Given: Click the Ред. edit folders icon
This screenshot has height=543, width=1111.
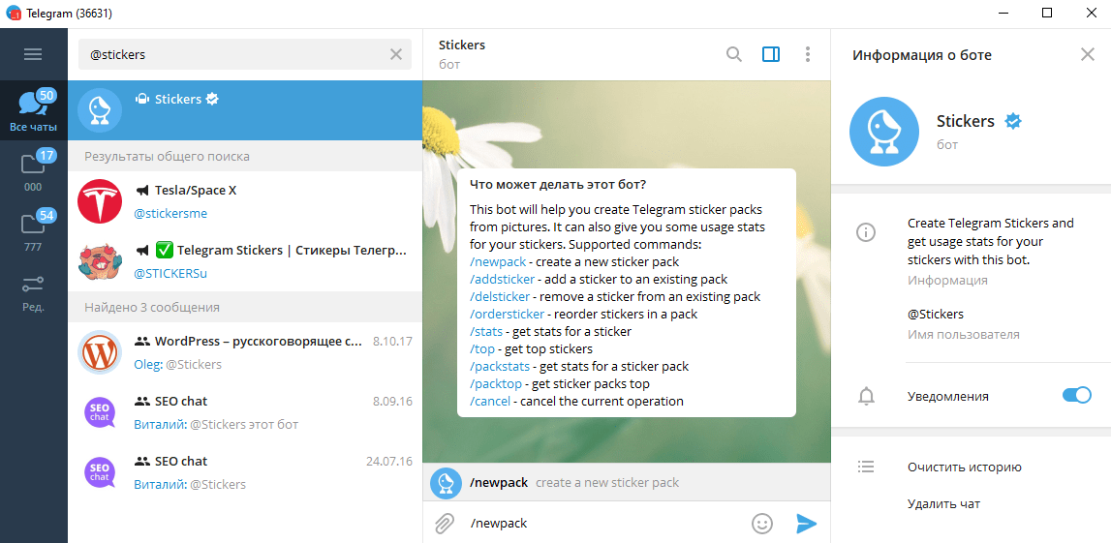Looking at the screenshot, I should (x=33, y=290).
